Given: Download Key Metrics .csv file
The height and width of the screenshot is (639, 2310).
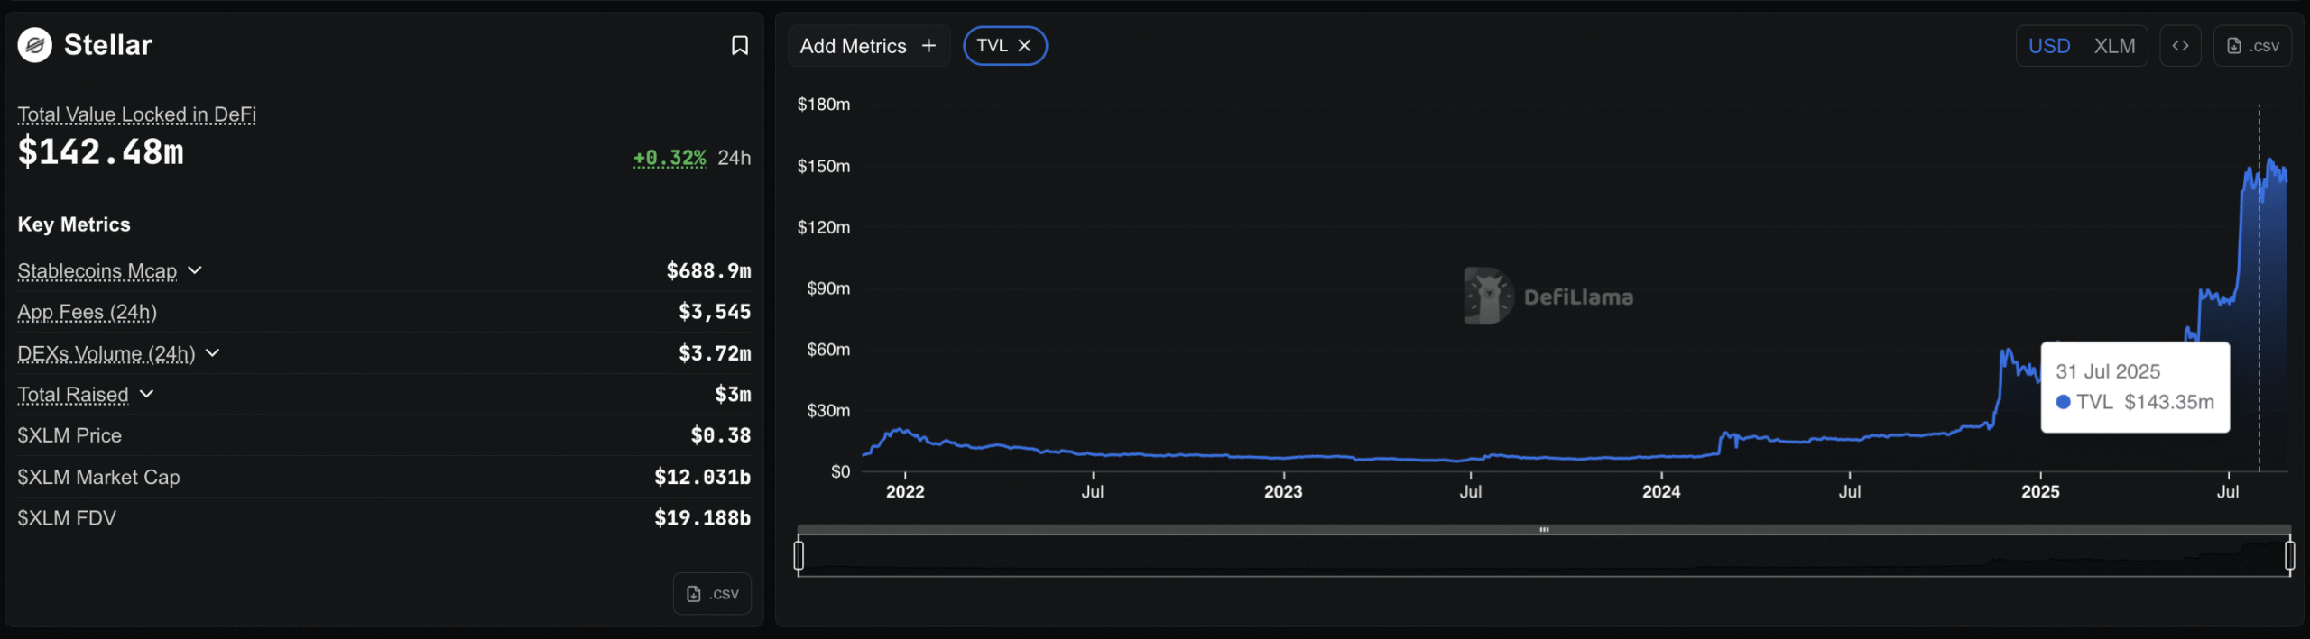Looking at the screenshot, I should pos(712,594).
